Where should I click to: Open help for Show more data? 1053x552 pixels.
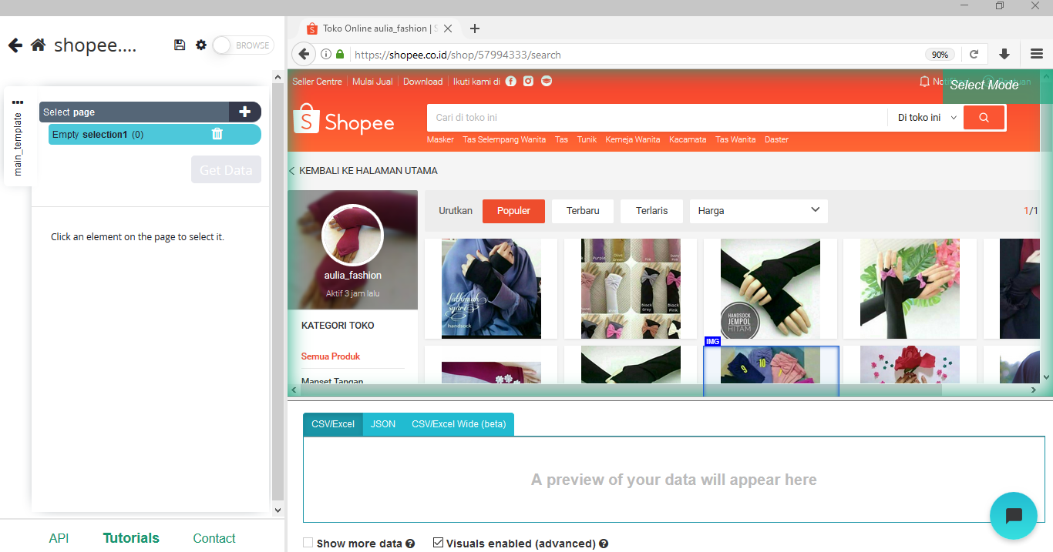point(410,544)
